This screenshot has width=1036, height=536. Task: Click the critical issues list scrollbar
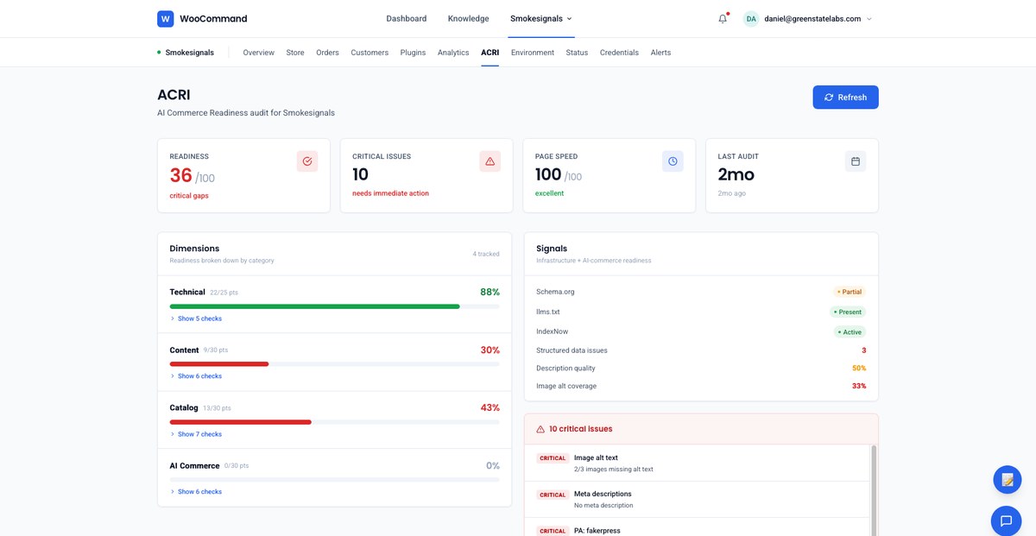[873, 490]
